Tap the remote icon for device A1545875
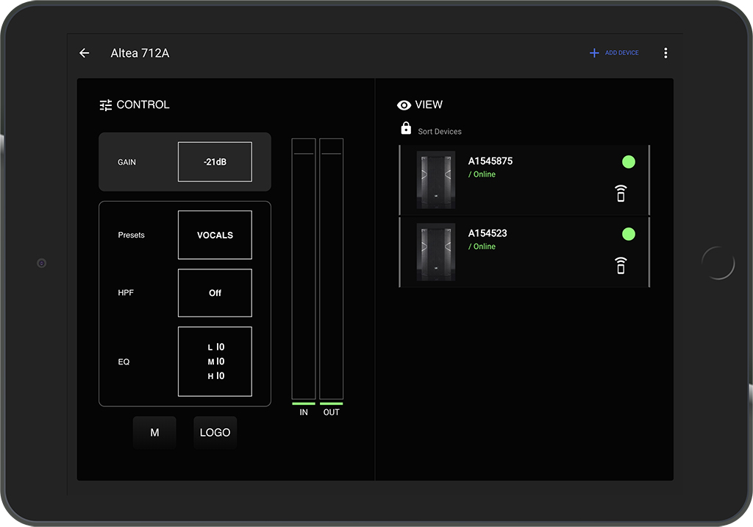The height and width of the screenshot is (527, 753). pos(621,194)
